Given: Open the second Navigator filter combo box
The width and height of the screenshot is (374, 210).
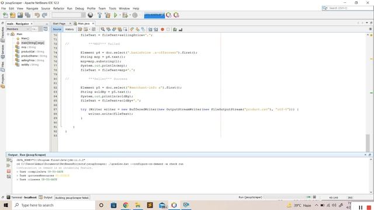Looking at the screenshot, I should [x=37, y=29].
